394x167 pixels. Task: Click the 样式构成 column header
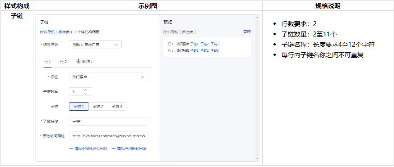tap(17, 6)
